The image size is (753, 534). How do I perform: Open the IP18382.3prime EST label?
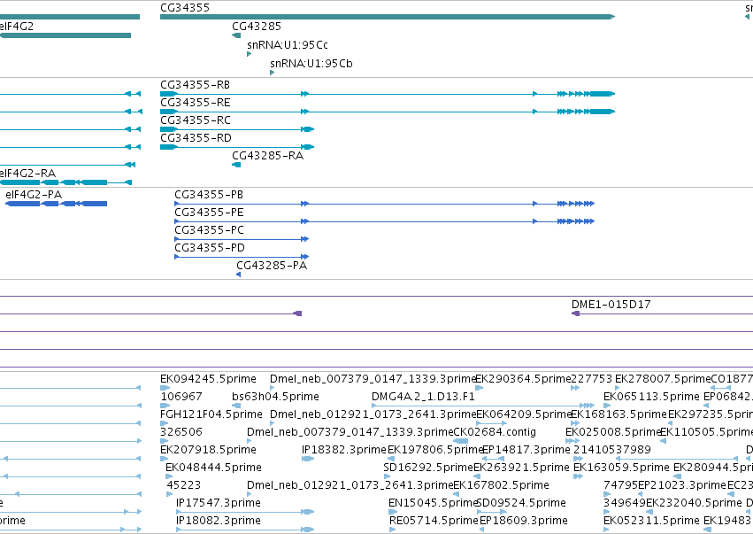pos(344,450)
